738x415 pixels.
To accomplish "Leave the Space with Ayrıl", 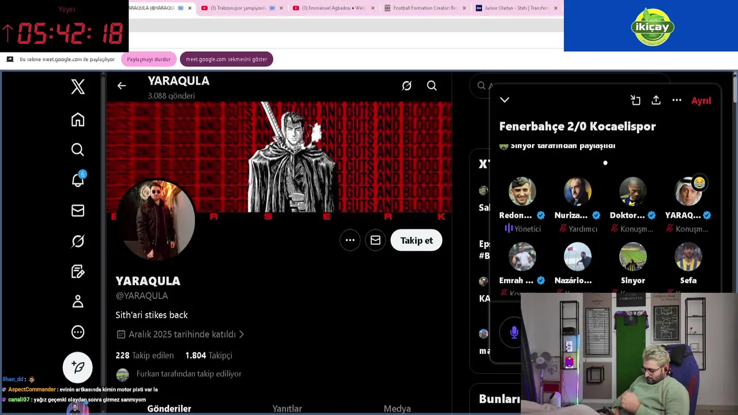I will pyautogui.click(x=701, y=100).
